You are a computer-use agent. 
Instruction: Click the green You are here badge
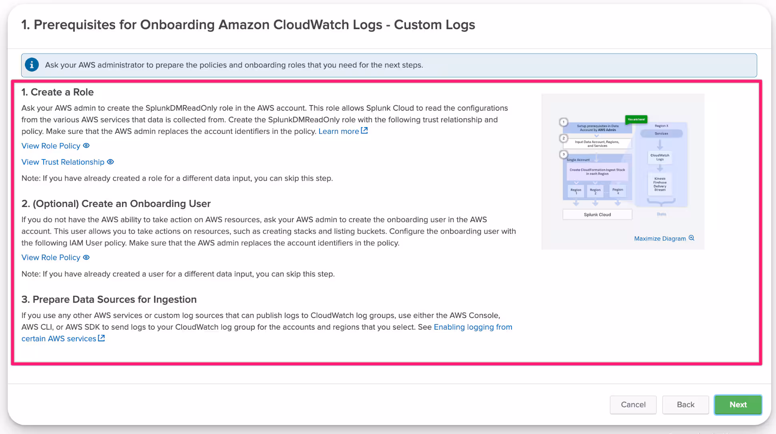point(636,119)
